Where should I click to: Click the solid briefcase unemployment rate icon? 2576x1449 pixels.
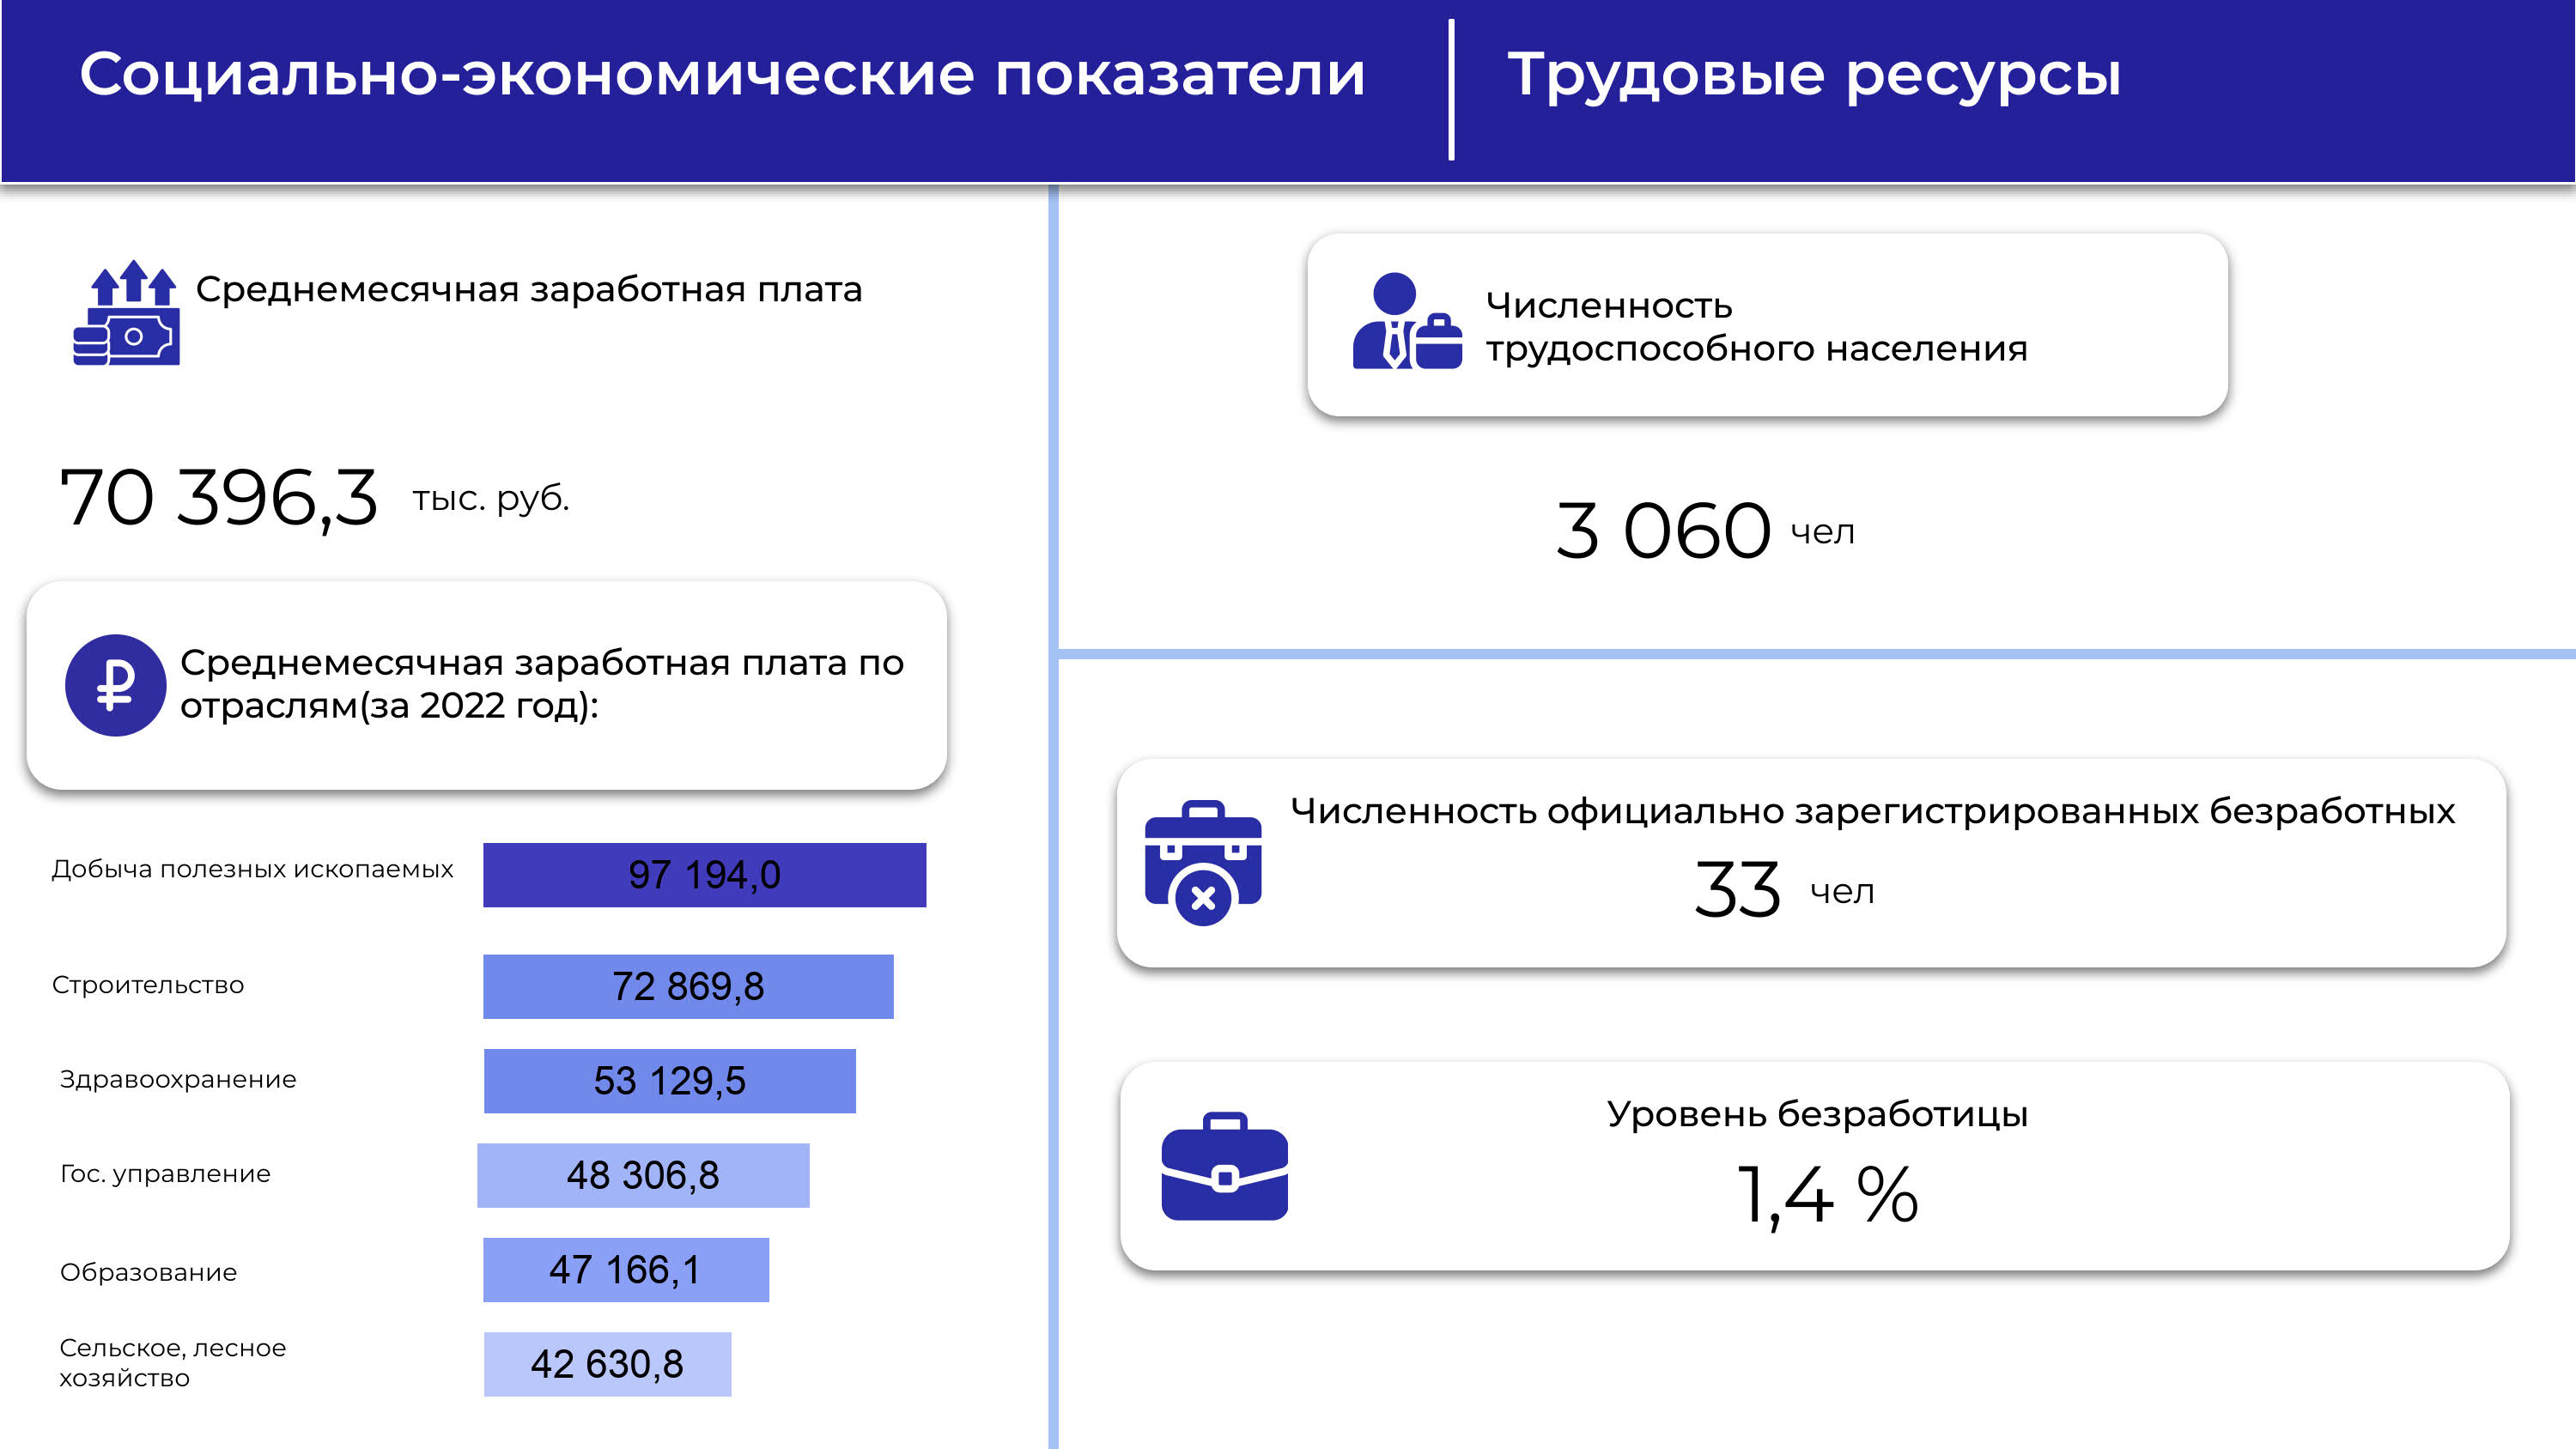pos(1224,1166)
